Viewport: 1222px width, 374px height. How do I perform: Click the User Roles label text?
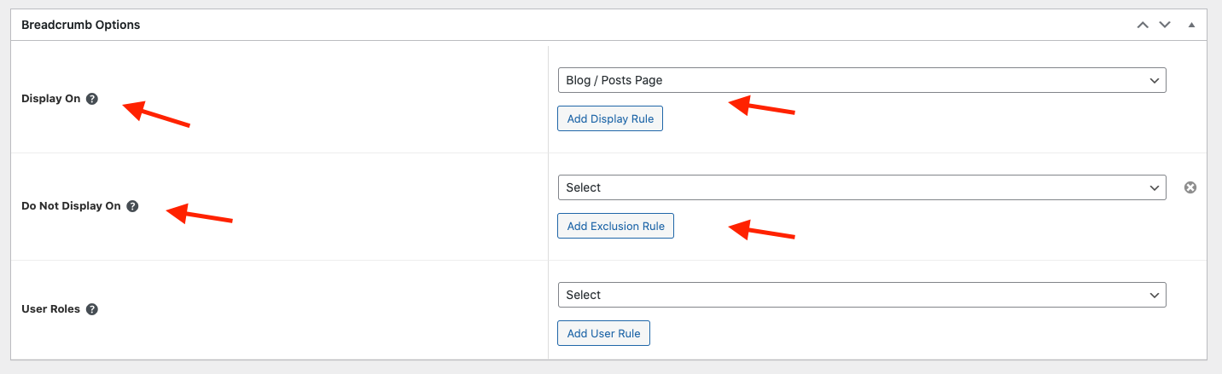50,309
